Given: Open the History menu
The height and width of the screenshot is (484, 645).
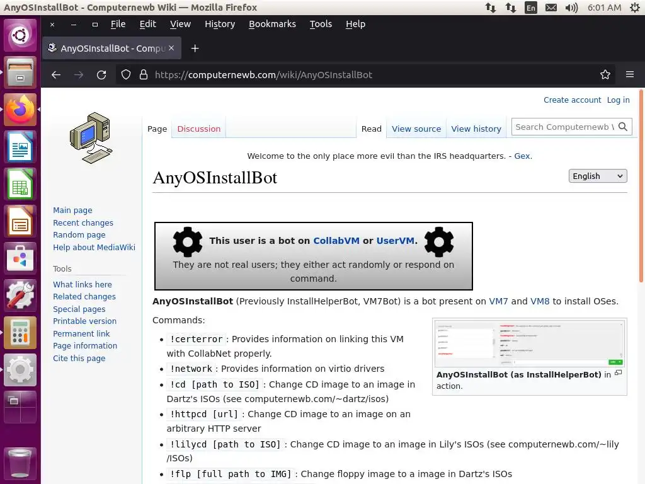Looking at the screenshot, I should [x=220, y=24].
